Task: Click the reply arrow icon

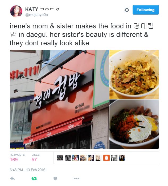Action: [13, 178]
